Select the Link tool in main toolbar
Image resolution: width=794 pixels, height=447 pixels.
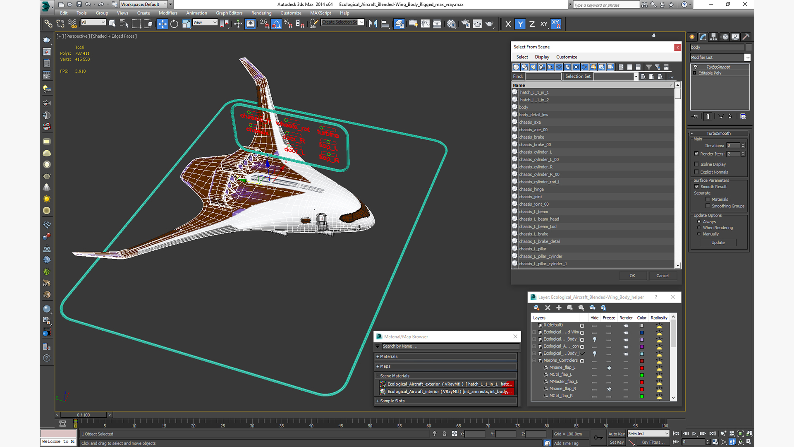click(x=48, y=24)
